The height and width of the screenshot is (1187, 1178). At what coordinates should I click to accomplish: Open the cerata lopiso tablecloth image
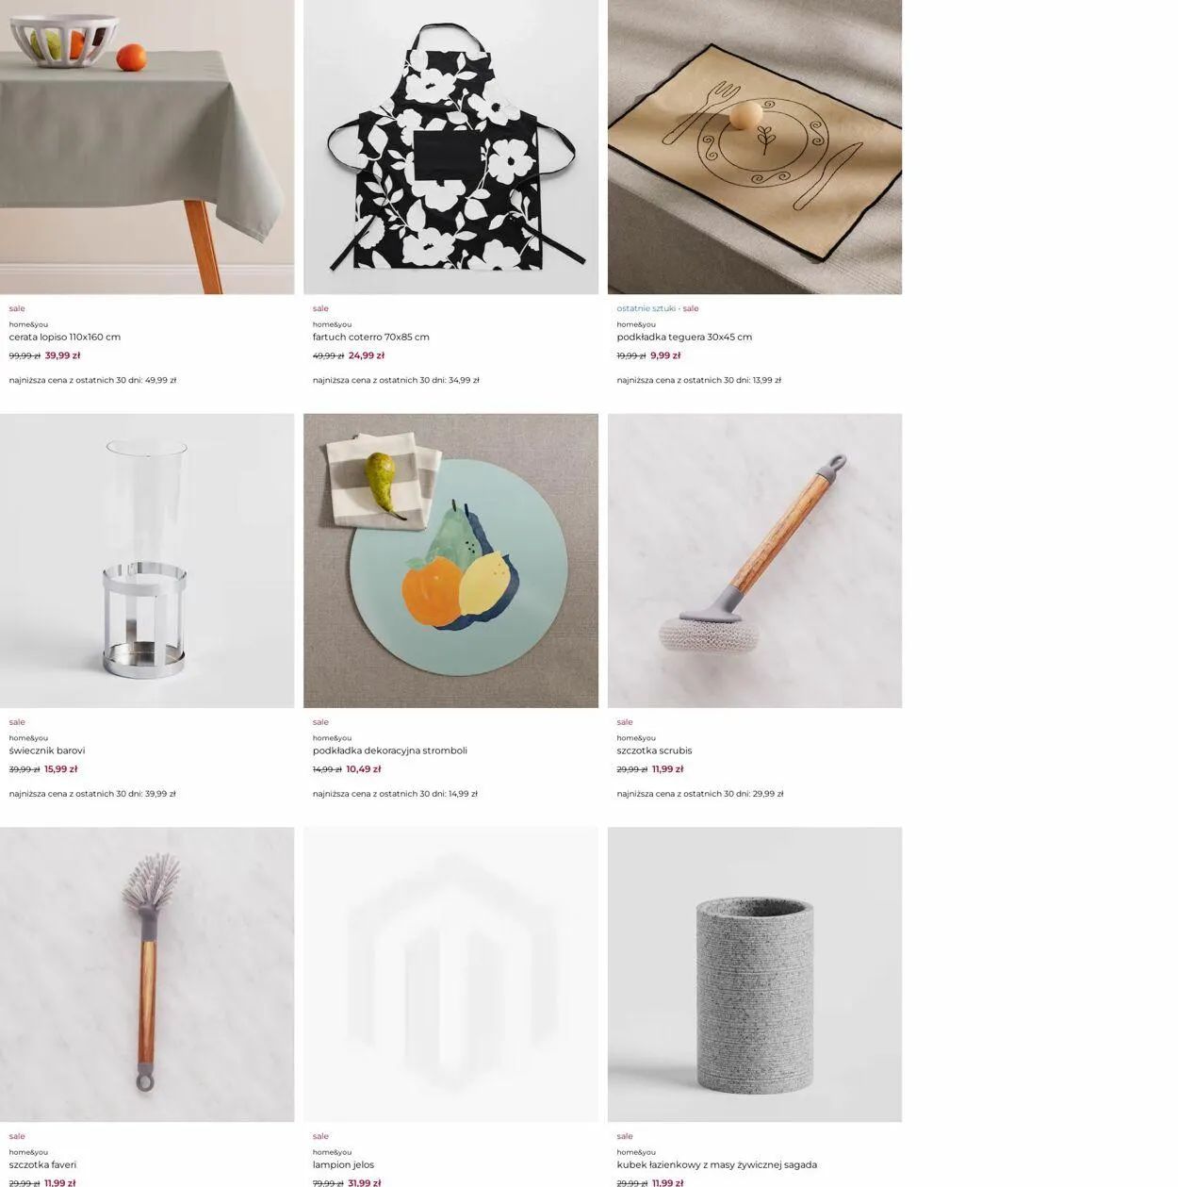tap(147, 147)
